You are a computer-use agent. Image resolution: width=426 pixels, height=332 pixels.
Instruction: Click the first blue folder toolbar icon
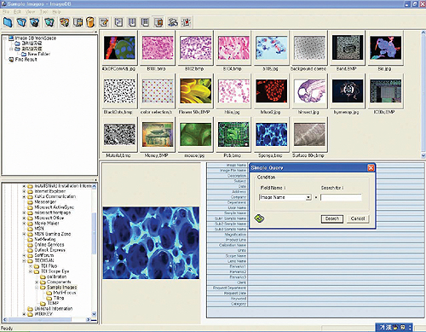coord(8,22)
